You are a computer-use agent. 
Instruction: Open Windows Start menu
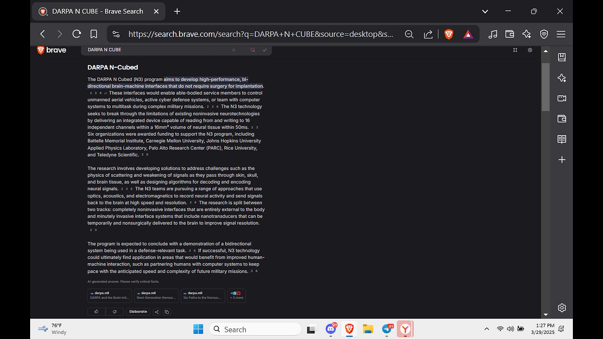point(198,329)
